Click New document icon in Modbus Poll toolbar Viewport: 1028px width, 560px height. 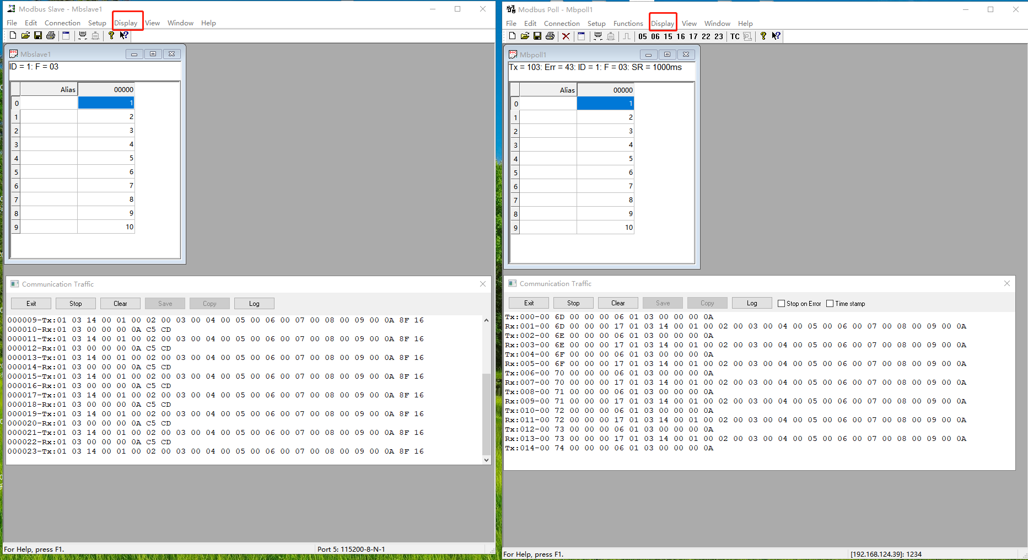512,36
